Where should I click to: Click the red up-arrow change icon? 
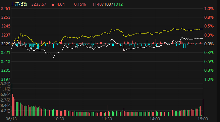click(53, 4)
